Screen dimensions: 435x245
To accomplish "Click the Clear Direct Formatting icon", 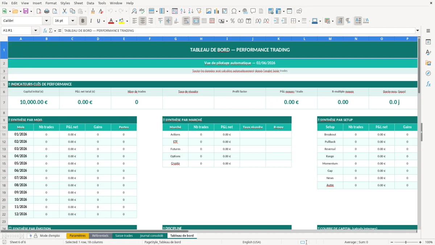I will (101, 11).
